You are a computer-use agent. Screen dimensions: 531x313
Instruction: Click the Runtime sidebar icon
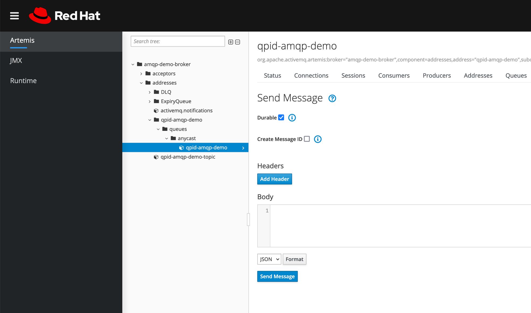click(x=23, y=80)
